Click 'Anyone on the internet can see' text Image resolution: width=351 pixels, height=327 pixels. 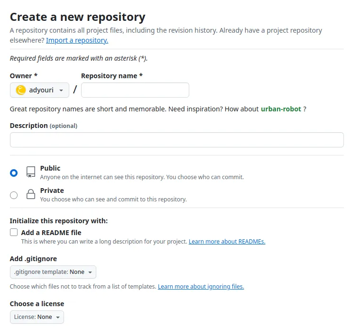[x=142, y=177]
